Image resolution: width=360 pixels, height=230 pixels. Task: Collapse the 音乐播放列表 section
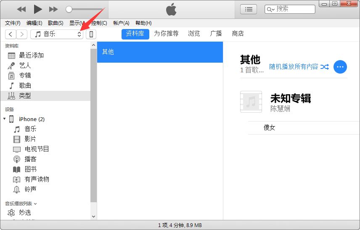[x=35, y=204]
